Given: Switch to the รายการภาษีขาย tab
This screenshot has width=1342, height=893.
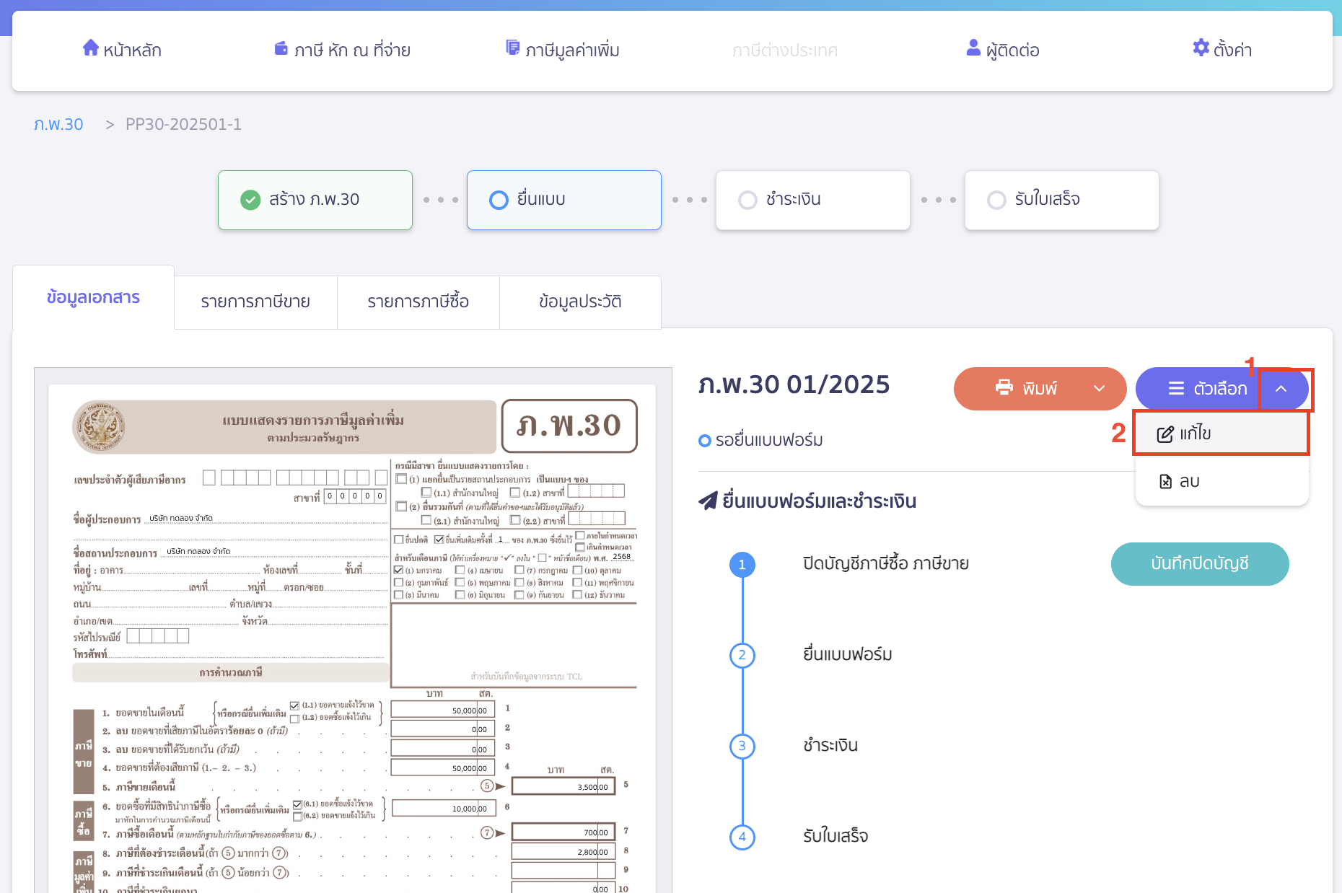Looking at the screenshot, I should click(x=255, y=302).
